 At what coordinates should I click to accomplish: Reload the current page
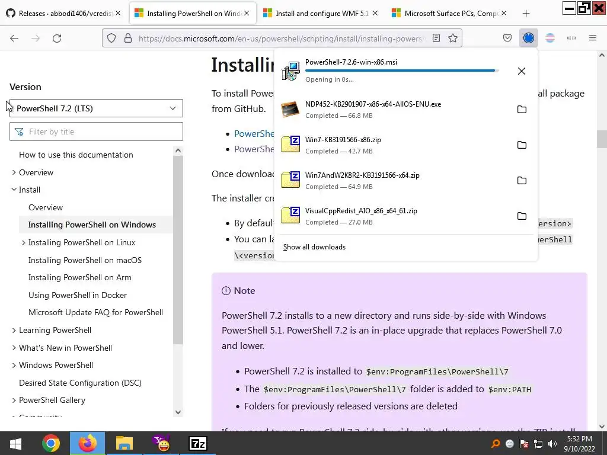click(x=57, y=39)
